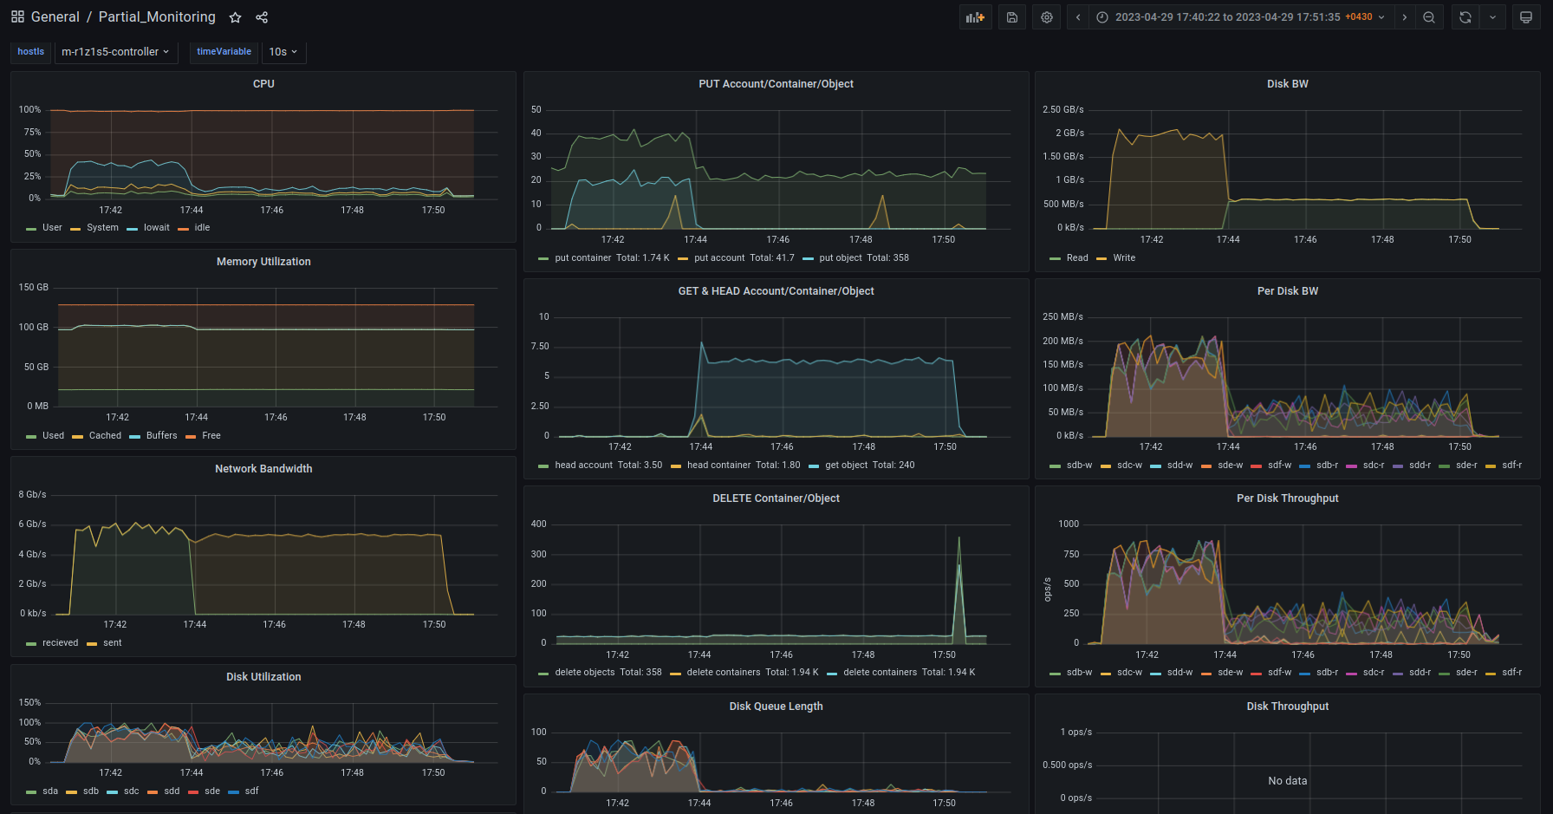Click the add panel icon
Viewport: 1553px width, 814px height.
pyautogui.click(x=975, y=17)
